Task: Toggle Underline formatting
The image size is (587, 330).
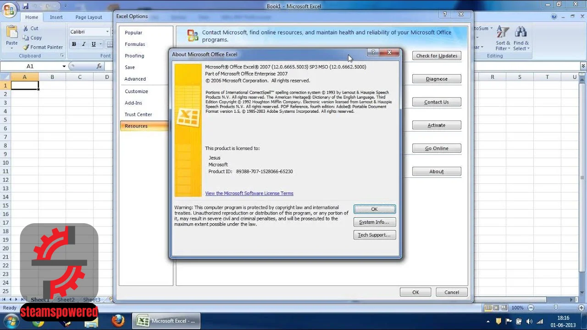Action: click(x=94, y=44)
